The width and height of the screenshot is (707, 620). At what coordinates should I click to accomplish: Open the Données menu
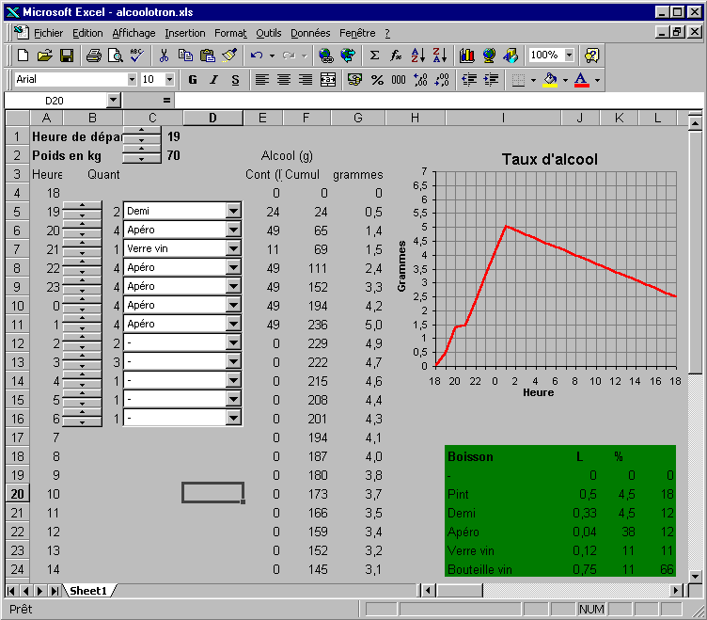point(310,33)
